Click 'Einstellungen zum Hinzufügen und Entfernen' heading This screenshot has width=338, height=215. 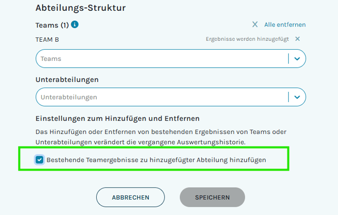[117, 118]
